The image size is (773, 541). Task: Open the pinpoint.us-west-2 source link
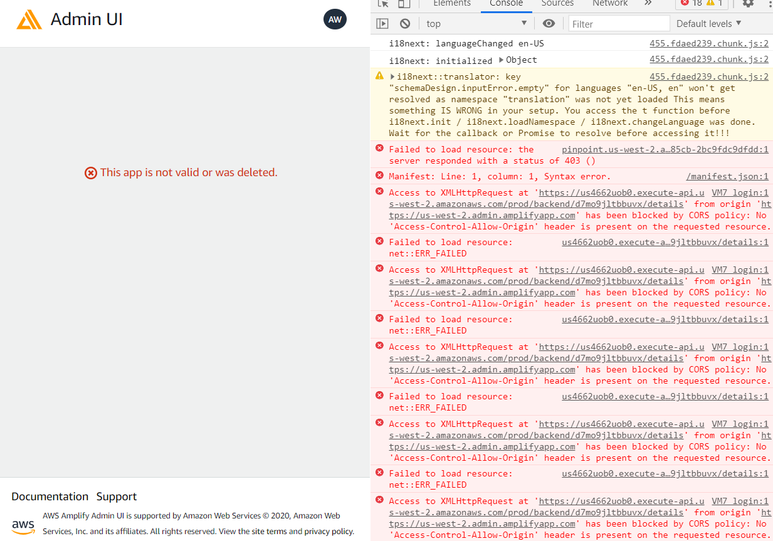(x=665, y=149)
